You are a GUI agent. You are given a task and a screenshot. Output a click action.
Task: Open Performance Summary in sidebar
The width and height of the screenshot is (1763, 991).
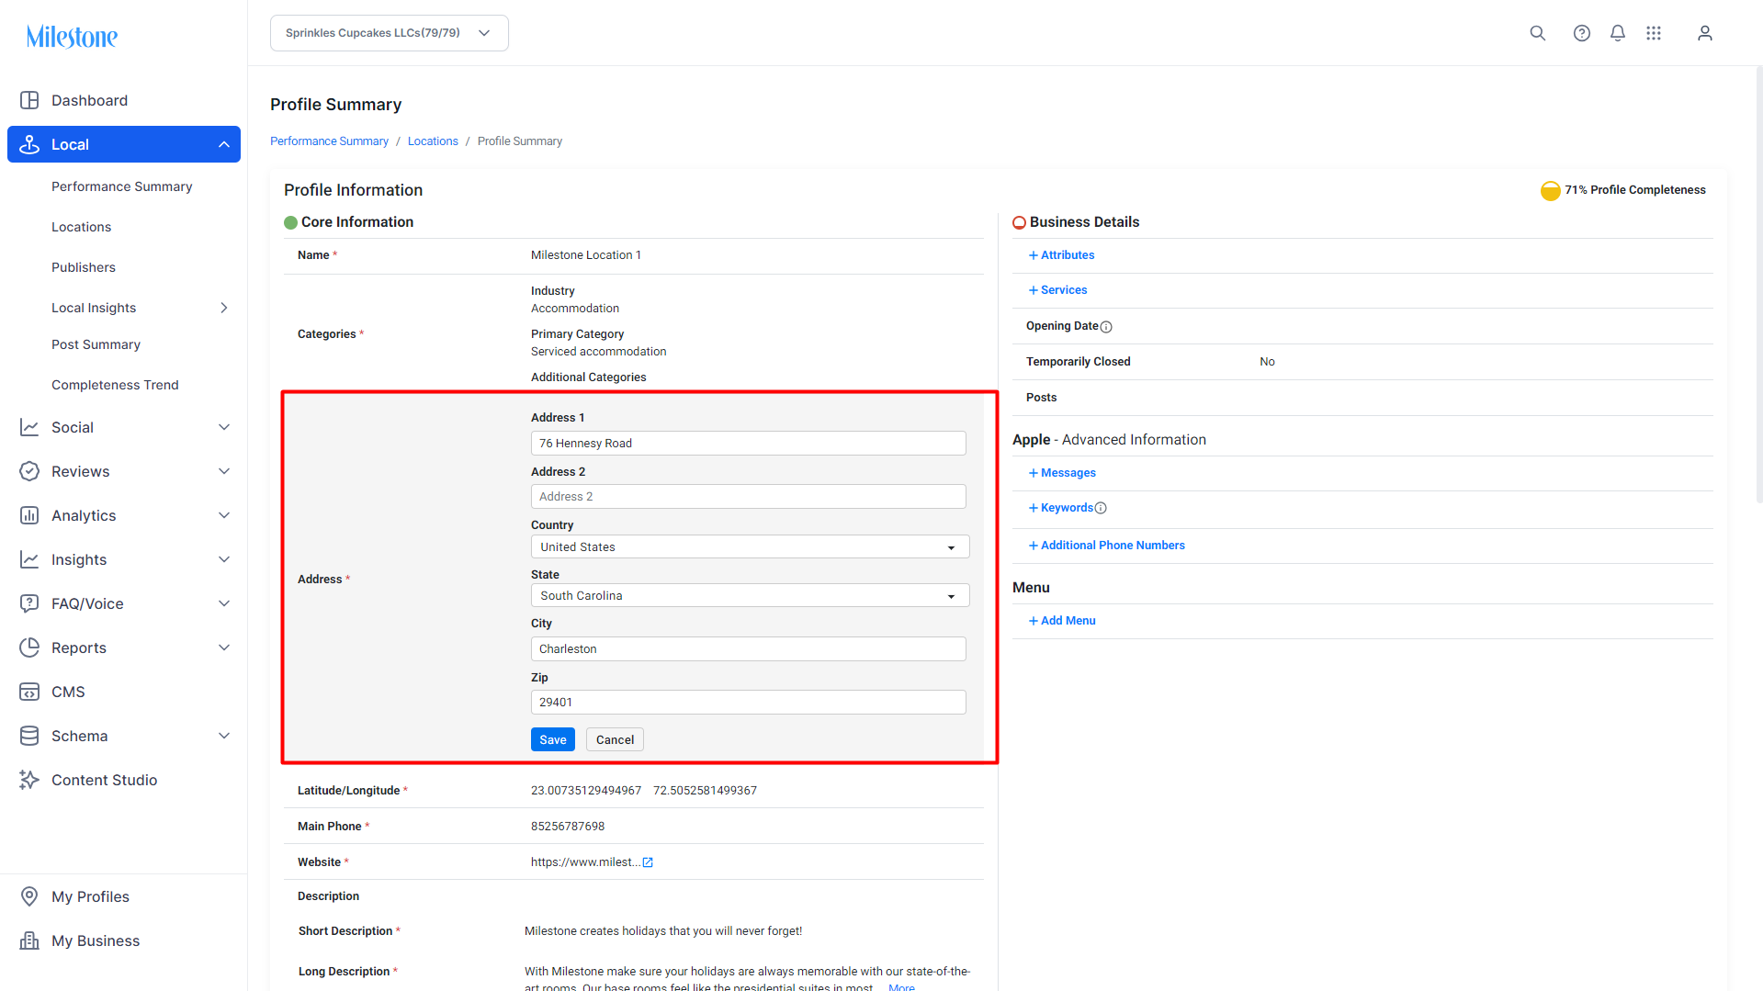(x=122, y=186)
